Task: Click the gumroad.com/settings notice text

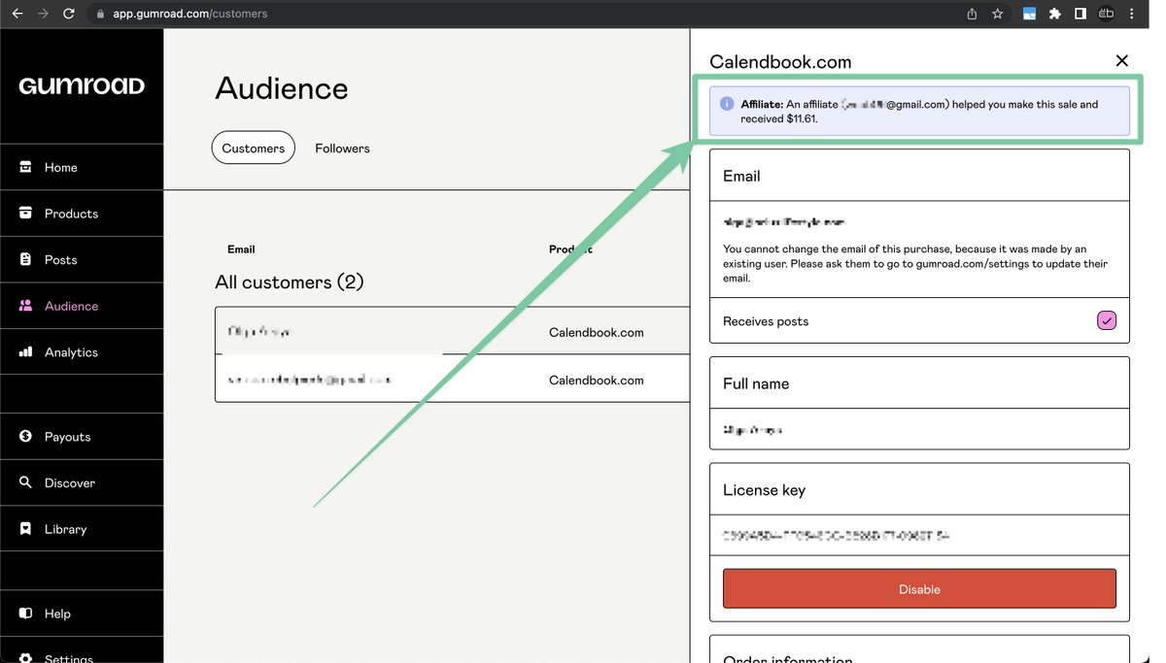Action: point(915,263)
